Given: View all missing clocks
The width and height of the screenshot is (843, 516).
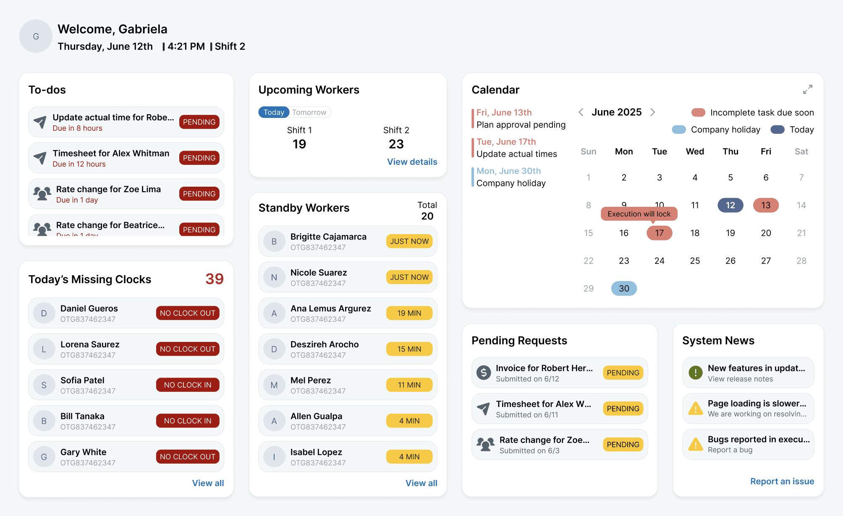Looking at the screenshot, I should point(208,483).
